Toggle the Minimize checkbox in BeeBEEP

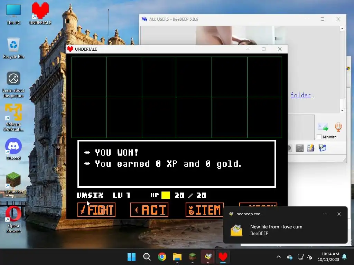319,137
